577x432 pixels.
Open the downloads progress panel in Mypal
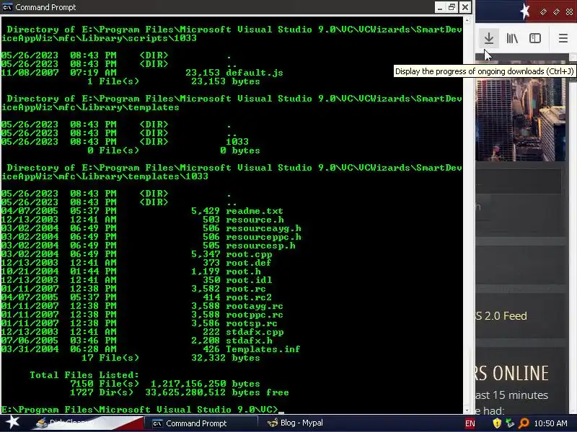(489, 38)
